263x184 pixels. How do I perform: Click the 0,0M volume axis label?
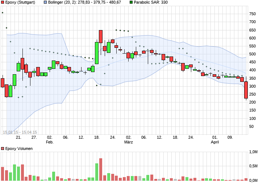click(253, 180)
